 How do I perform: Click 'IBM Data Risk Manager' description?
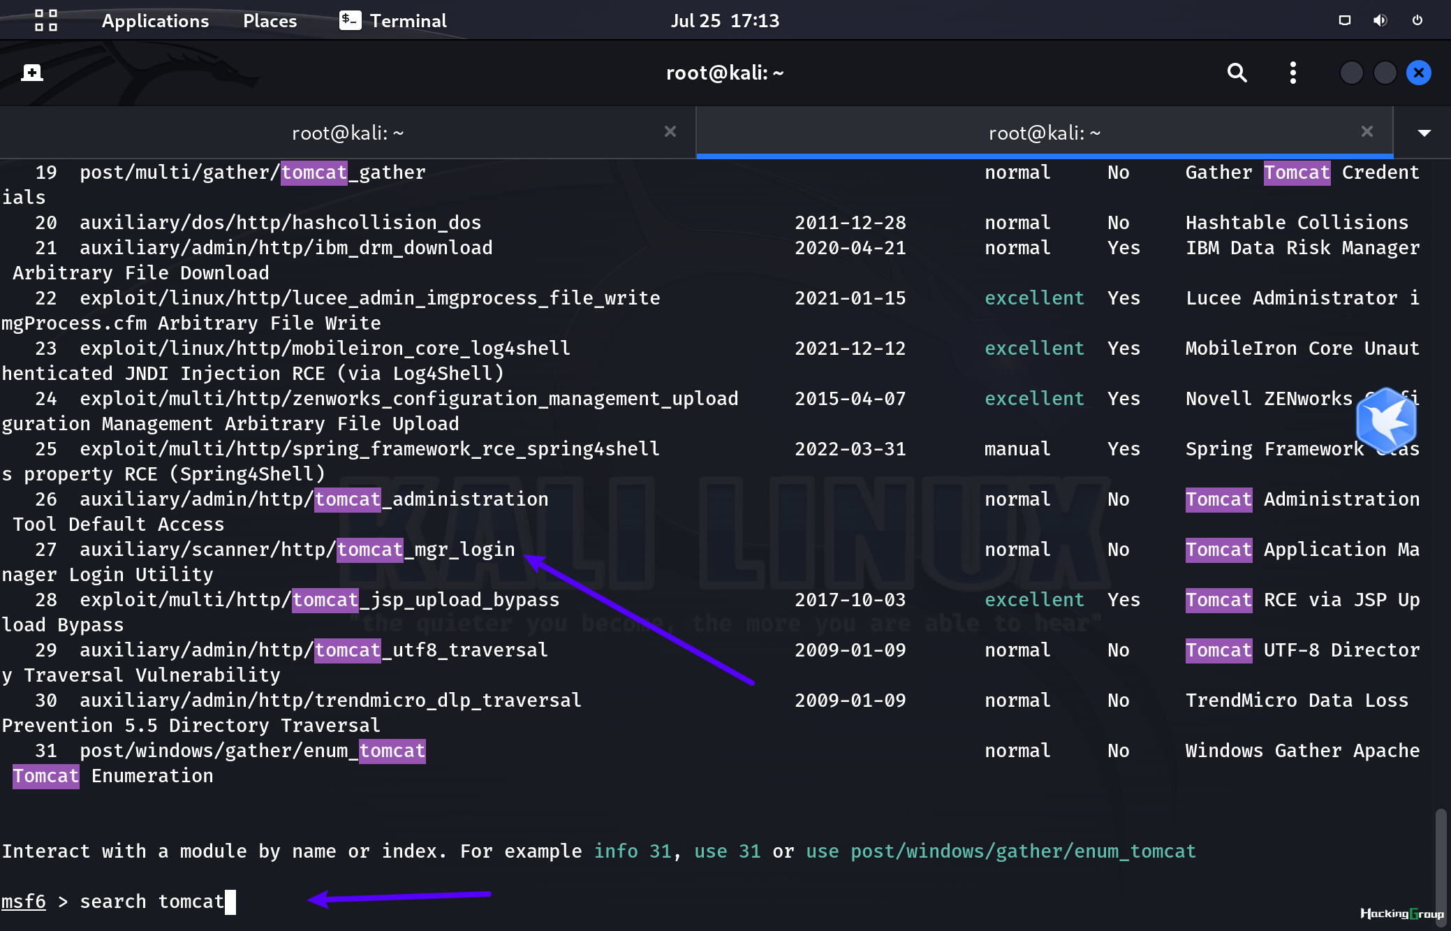(1302, 248)
